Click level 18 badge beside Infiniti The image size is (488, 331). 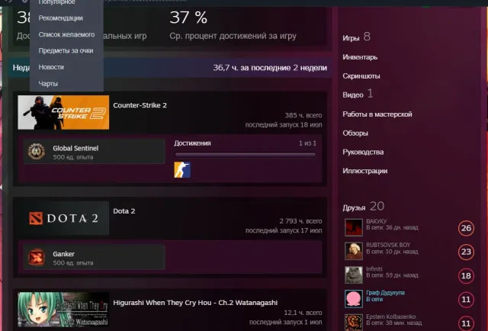click(466, 275)
